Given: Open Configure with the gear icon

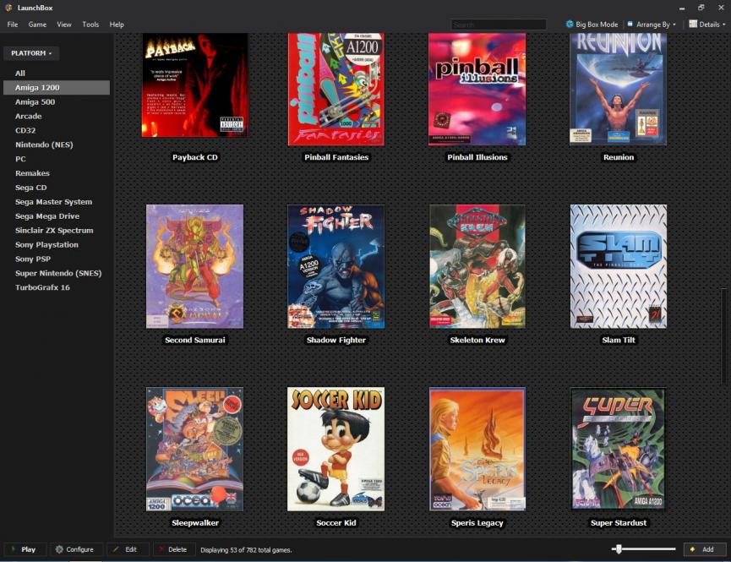Looking at the screenshot, I should click(76, 549).
